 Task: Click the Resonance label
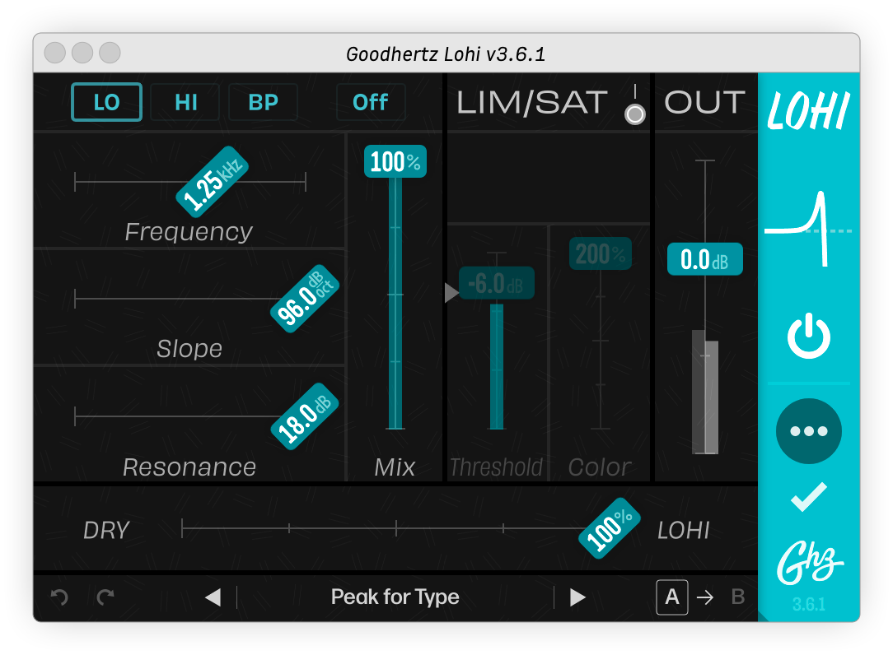tap(189, 467)
